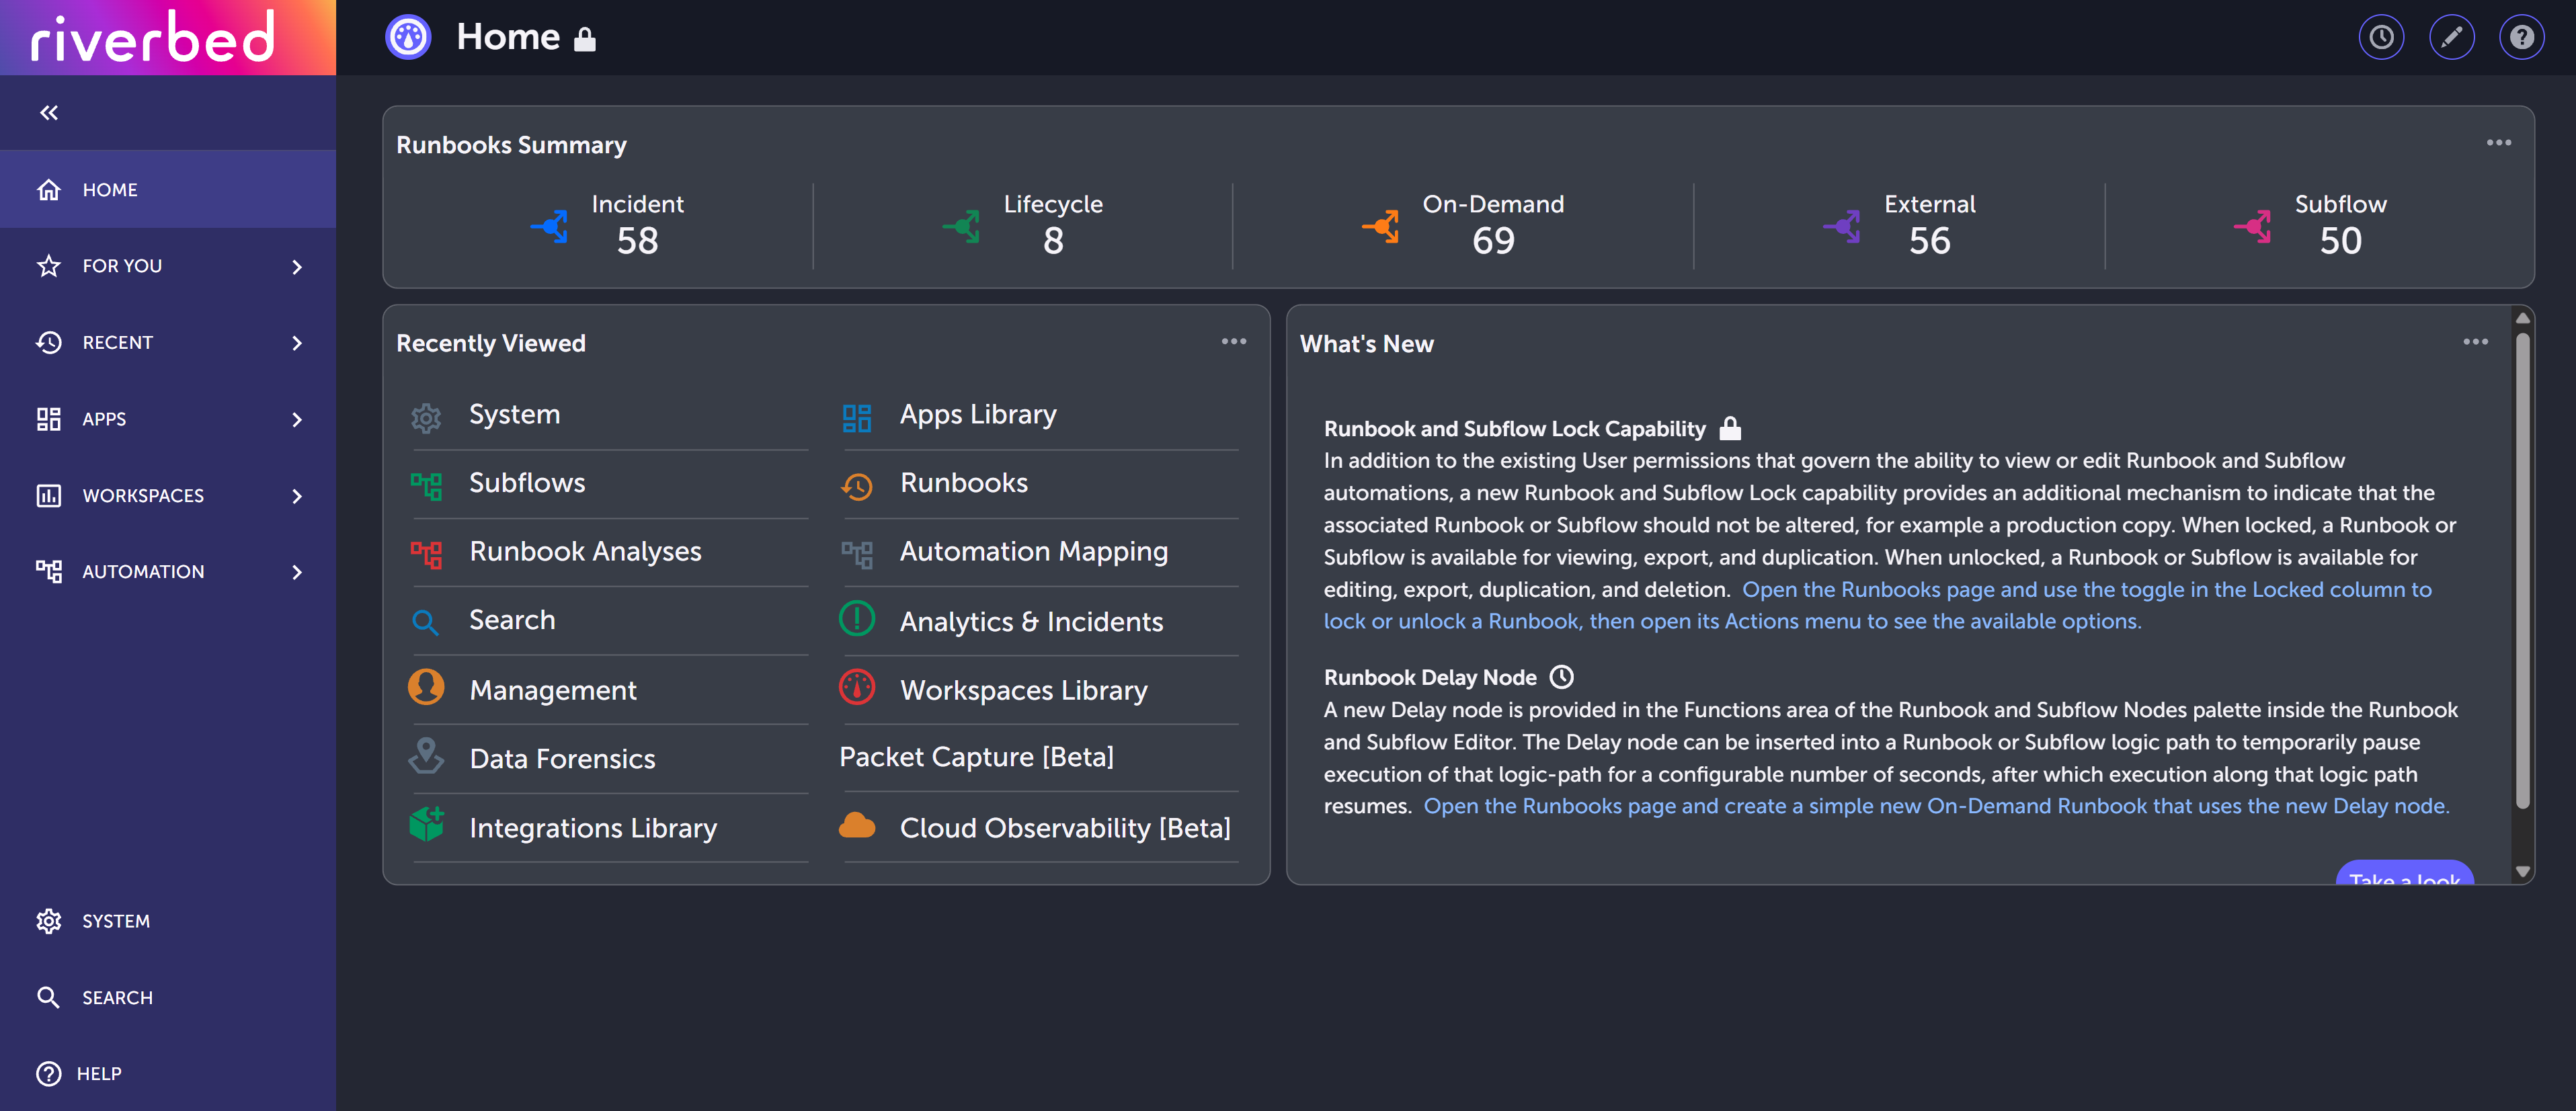Follow the 'Open the Runbooks page and use the toggle' link
2576x1111 pixels.
pyautogui.click(x=1878, y=605)
